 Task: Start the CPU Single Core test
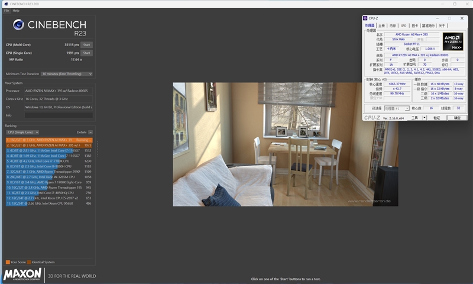[x=86, y=53]
